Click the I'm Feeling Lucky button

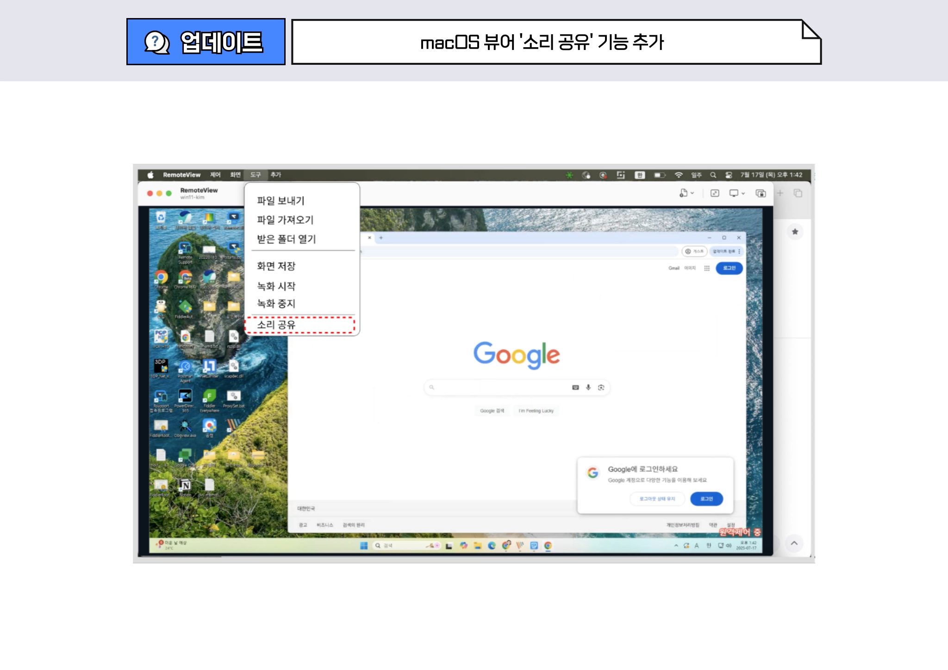click(x=536, y=411)
